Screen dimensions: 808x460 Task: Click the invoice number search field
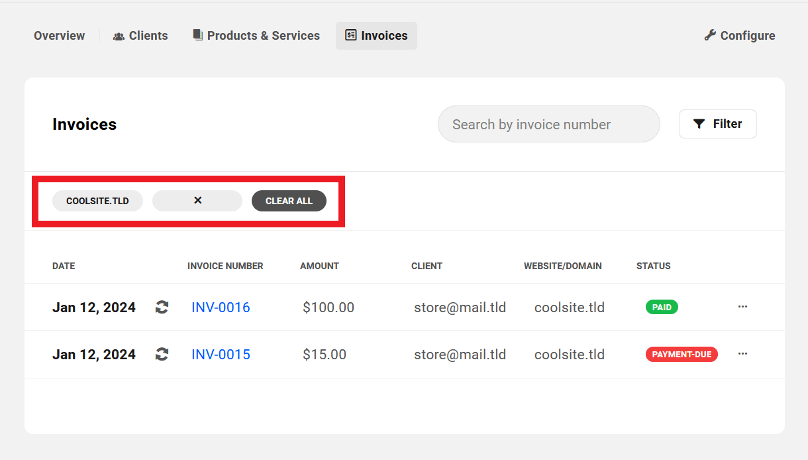[x=548, y=123]
